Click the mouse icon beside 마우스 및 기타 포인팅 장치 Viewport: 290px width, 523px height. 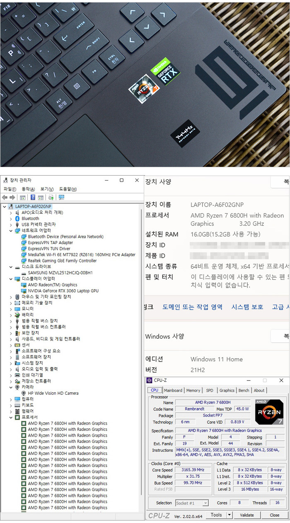tap(17, 297)
